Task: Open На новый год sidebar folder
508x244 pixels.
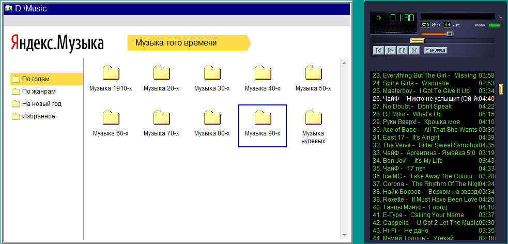Action: pyautogui.click(x=41, y=104)
